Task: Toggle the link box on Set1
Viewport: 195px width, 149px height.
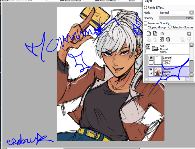Action: point(148,51)
